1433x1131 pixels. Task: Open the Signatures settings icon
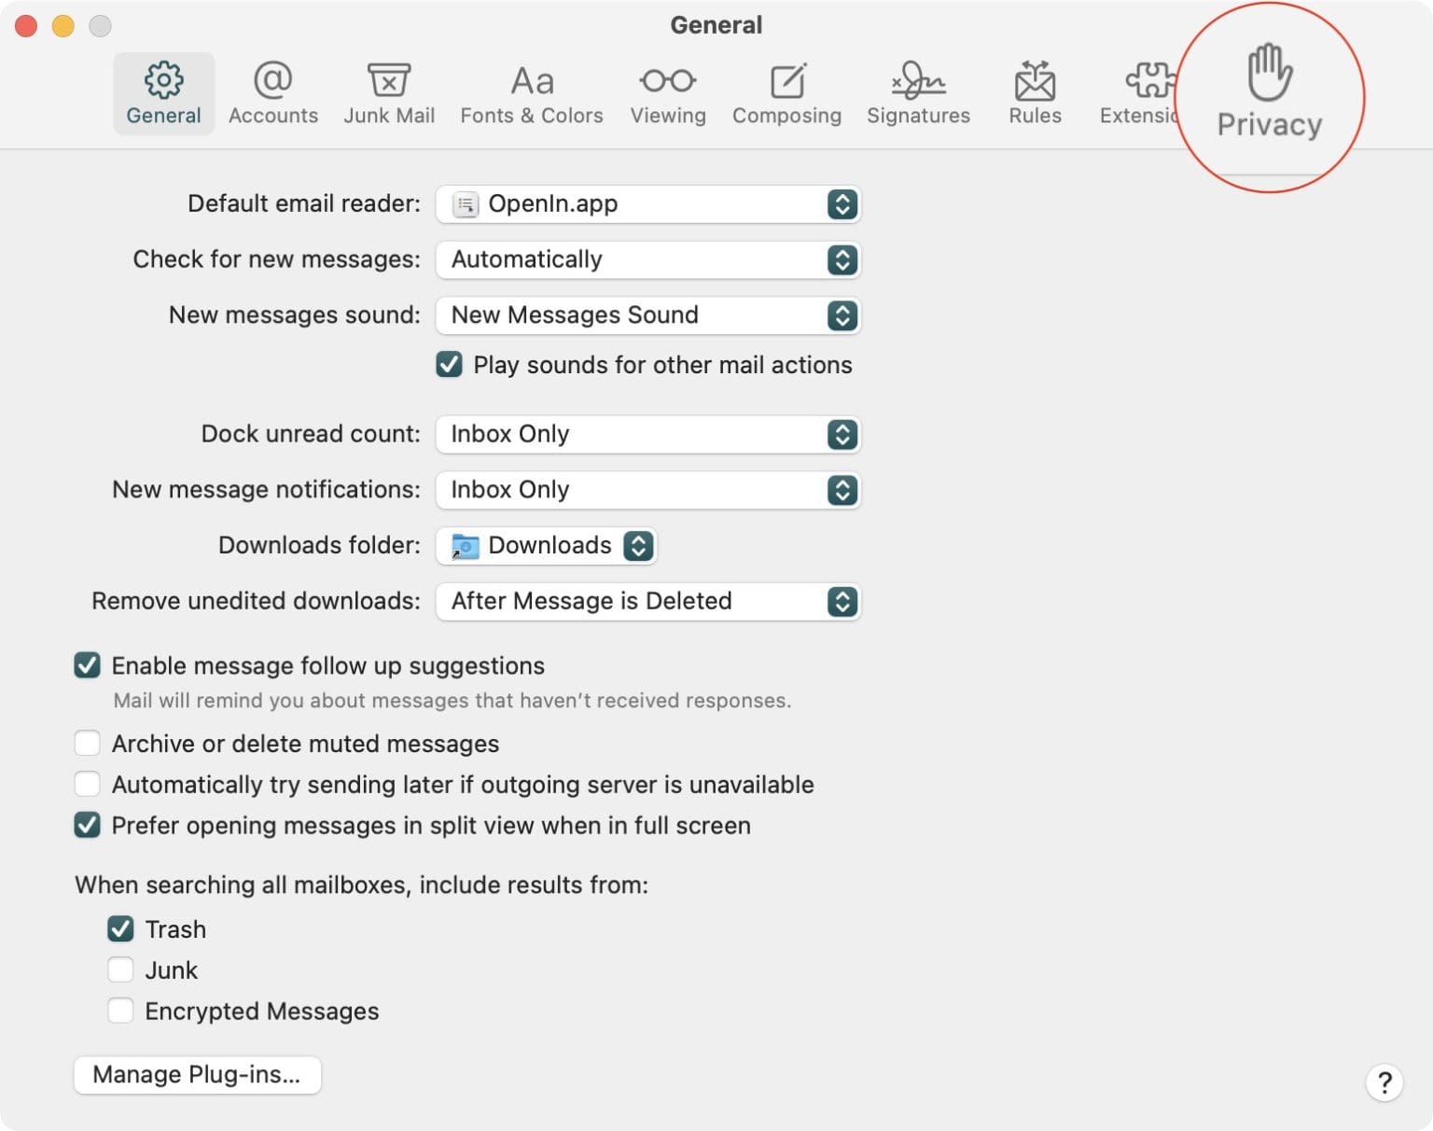click(917, 89)
